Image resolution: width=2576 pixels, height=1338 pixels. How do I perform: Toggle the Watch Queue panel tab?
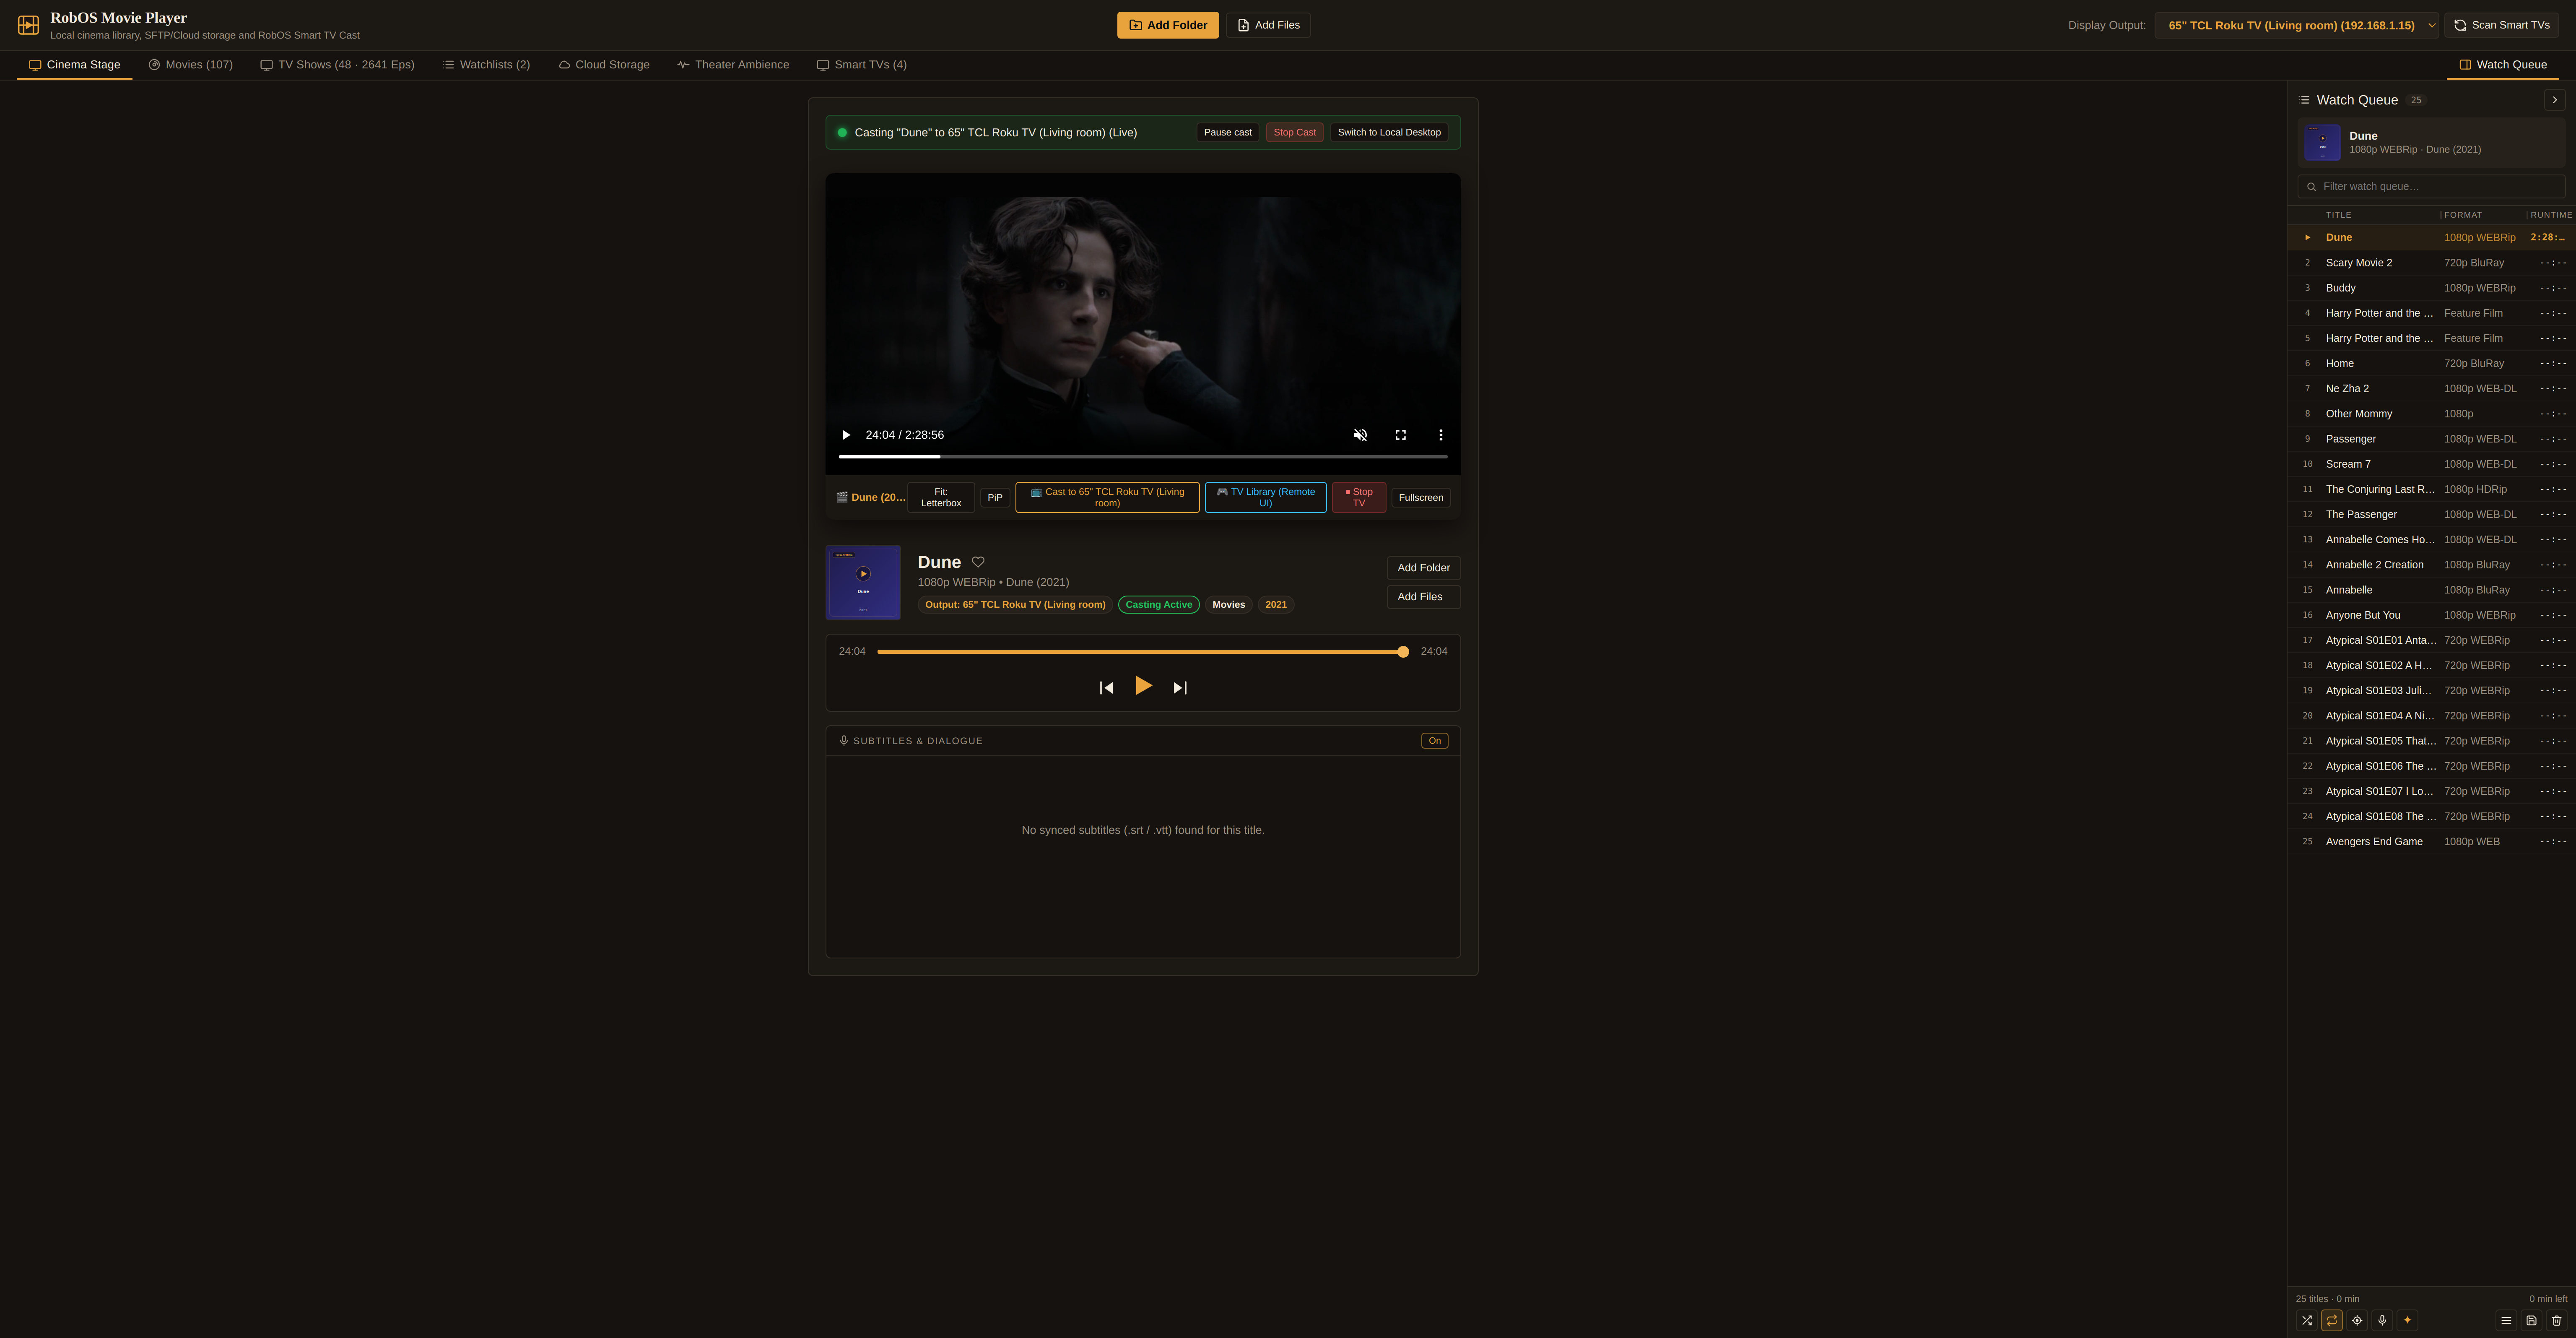tap(2502, 65)
